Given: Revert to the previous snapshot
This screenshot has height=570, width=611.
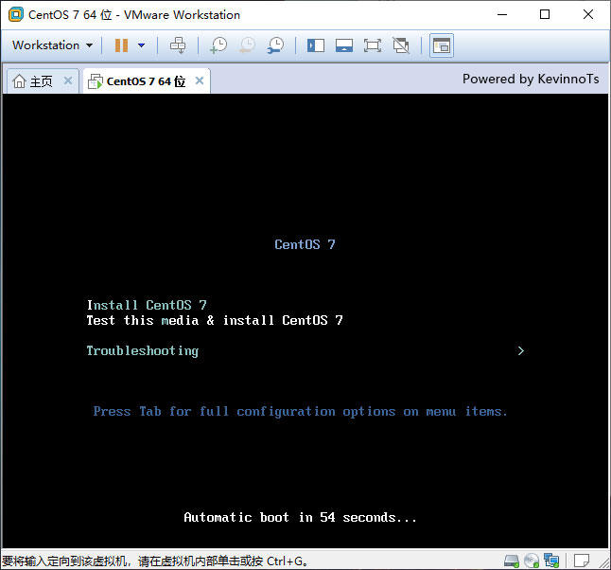Looking at the screenshot, I should (247, 45).
